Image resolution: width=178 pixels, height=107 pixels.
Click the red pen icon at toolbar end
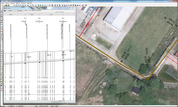tap(86, 5)
